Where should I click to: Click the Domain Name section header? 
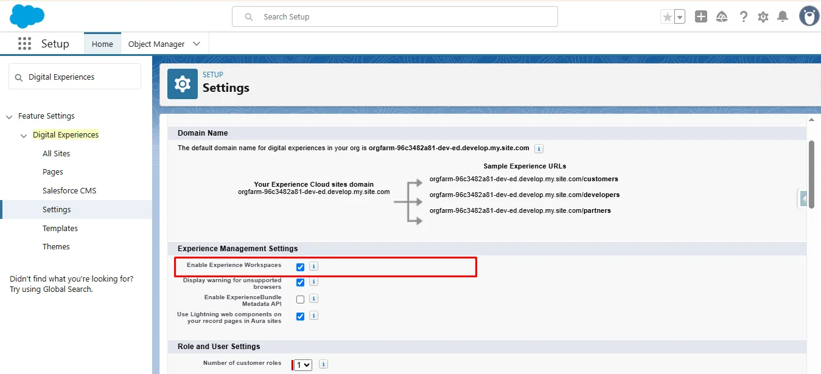pyautogui.click(x=487, y=133)
